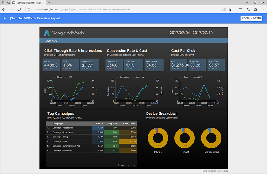
Task: Open the Hub icon with three lines
Action: coord(240,9)
